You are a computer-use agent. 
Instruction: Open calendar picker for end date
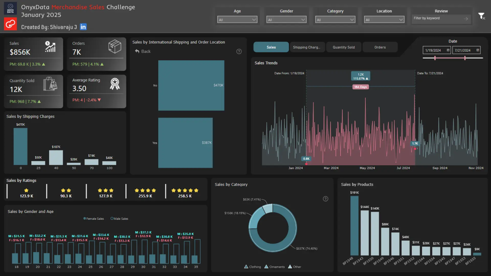(x=478, y=50)
